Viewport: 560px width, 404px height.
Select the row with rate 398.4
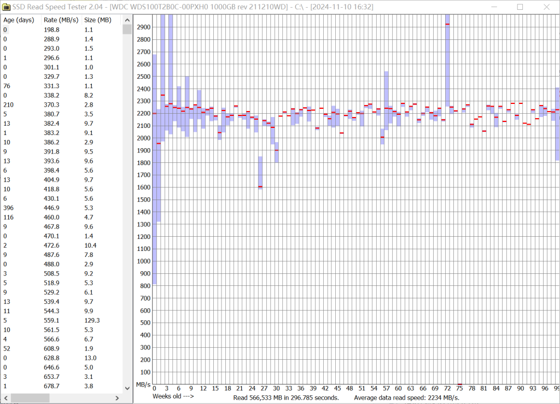tap(62, 170)
